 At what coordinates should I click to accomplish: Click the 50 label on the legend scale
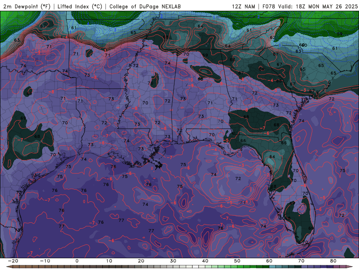[x=237, y=261]
